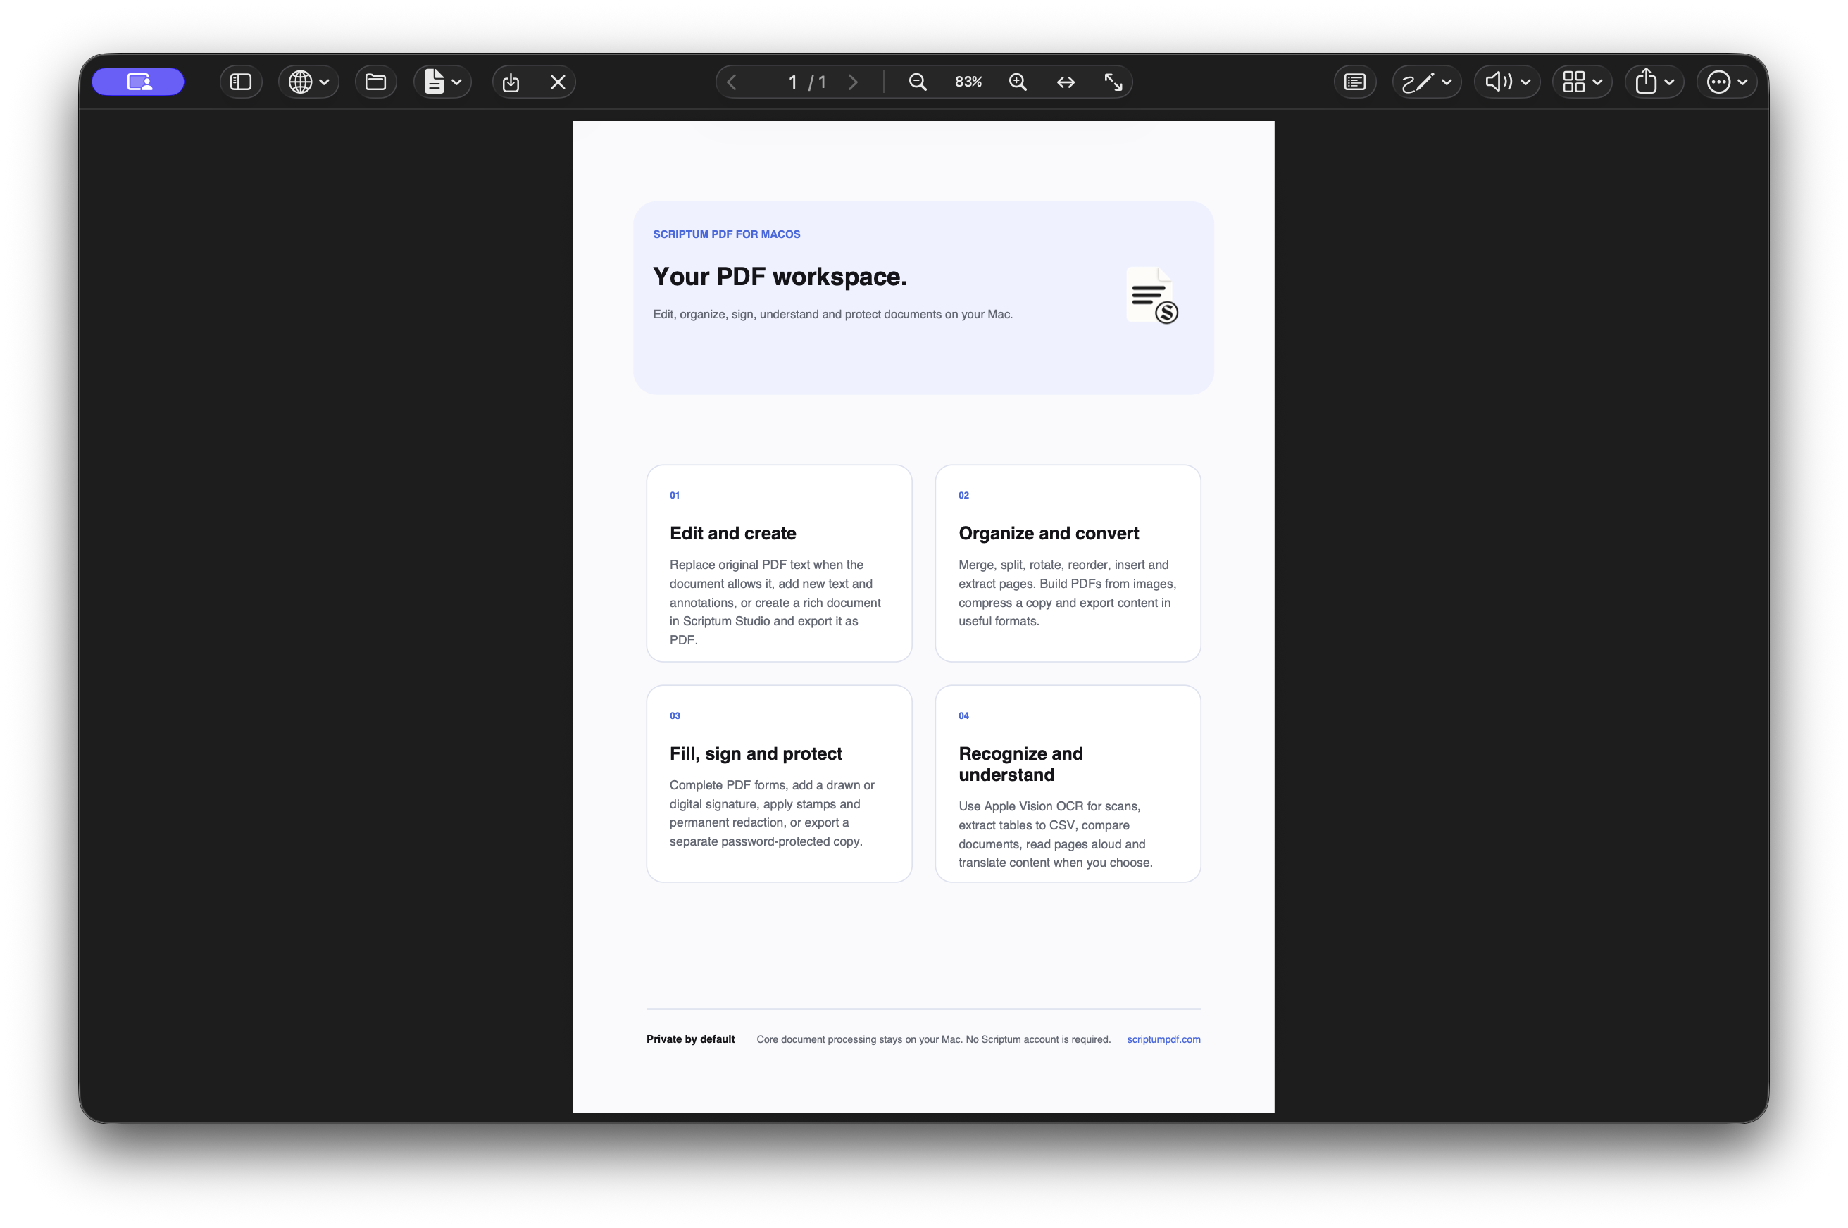Open the read aloud speaker dropdown
This screenshot has width=1848, height=1228.
(1507, 82)
